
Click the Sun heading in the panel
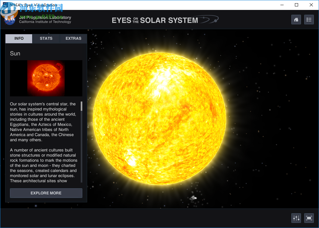pyautogui.click(x=15, y=53)
